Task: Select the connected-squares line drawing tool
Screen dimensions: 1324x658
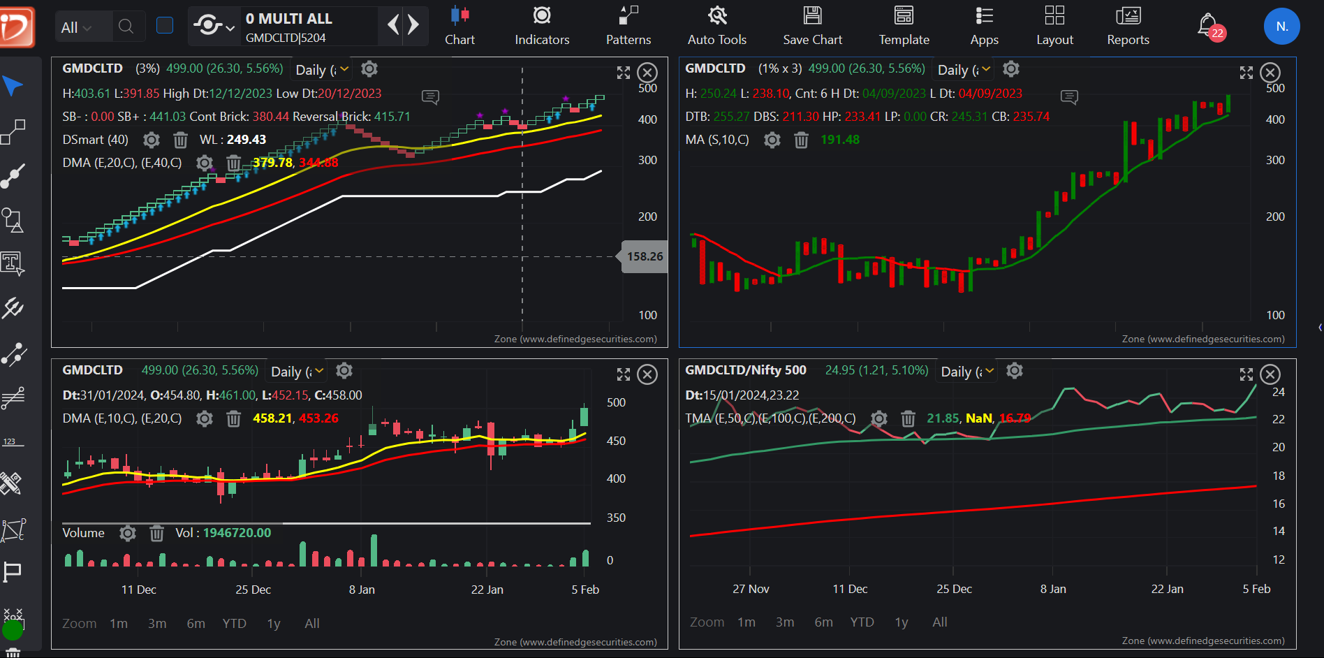Action: click(x=13, y=131)
